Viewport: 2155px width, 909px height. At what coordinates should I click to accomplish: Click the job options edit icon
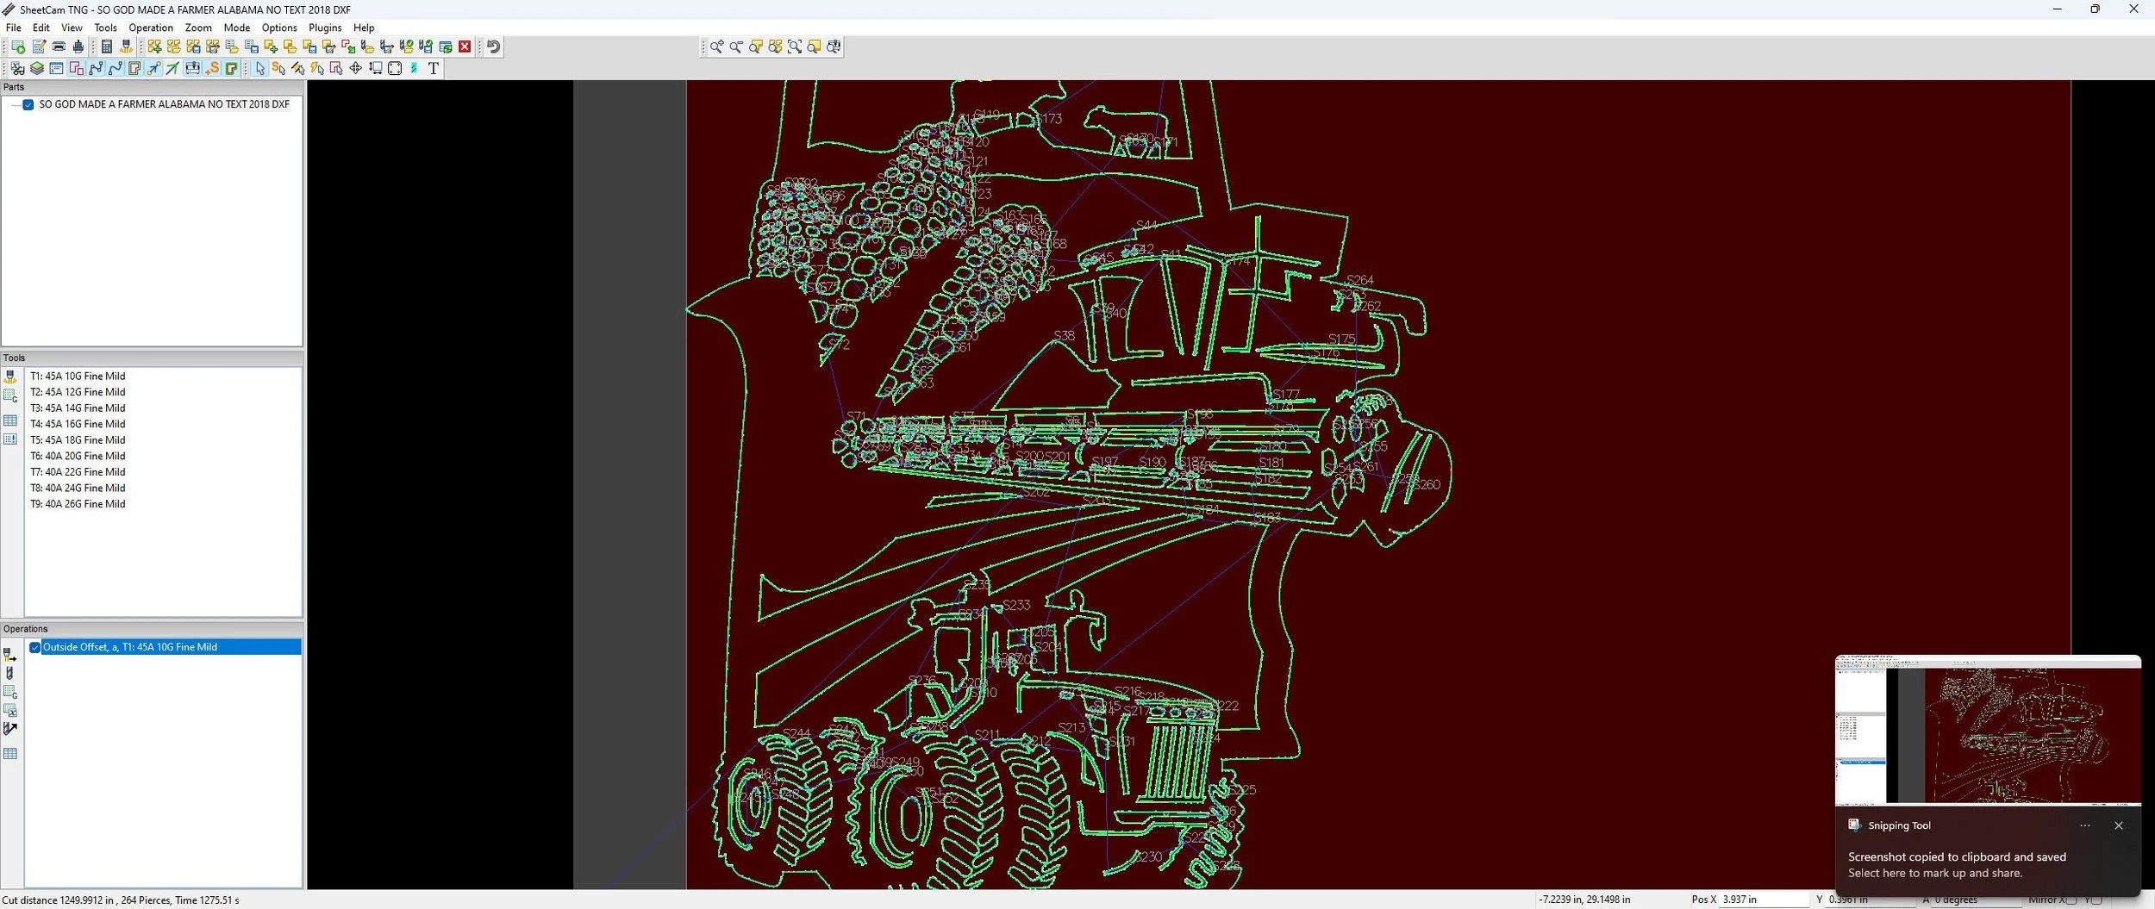[39, 47]
